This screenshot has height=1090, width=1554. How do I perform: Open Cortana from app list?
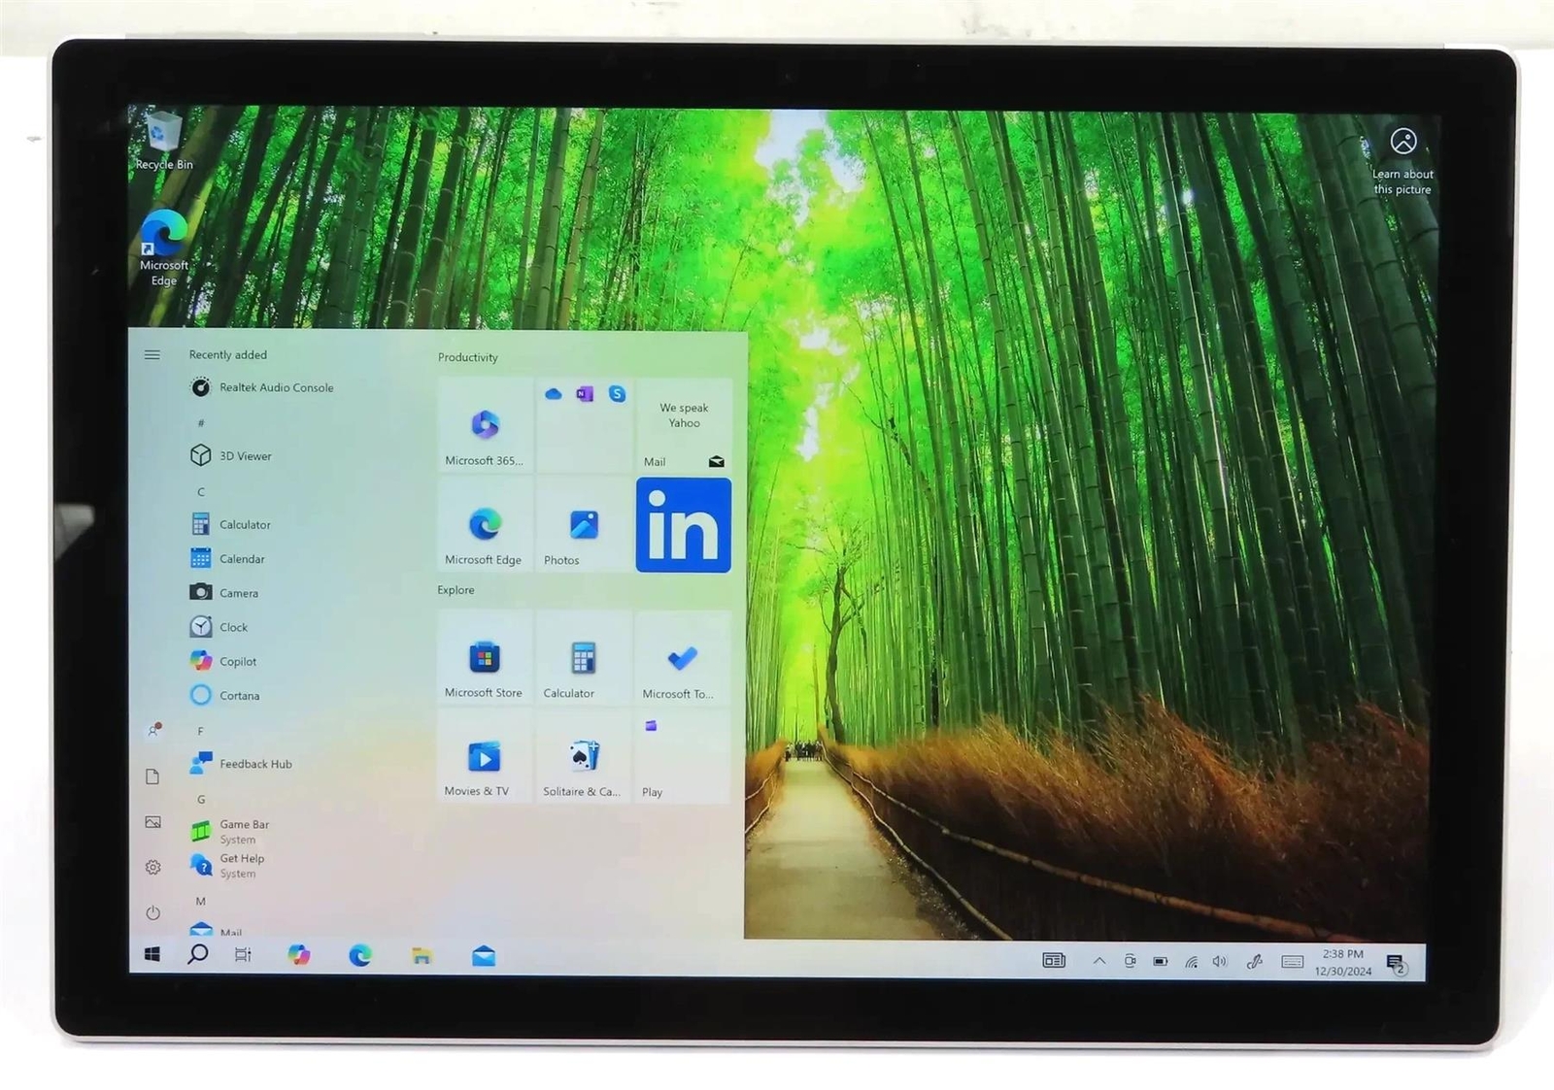(225, 695)
